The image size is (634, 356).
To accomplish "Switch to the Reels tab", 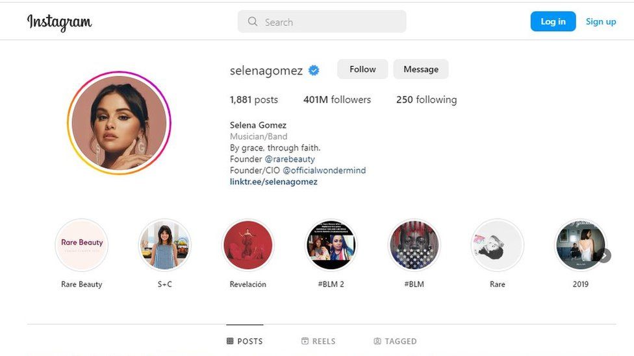I will click(x=318, y=341).
